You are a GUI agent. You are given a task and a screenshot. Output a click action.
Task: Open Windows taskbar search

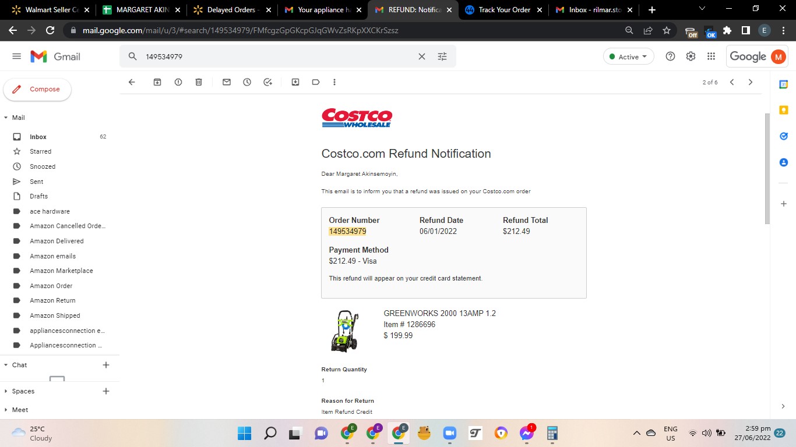point(270,433)
